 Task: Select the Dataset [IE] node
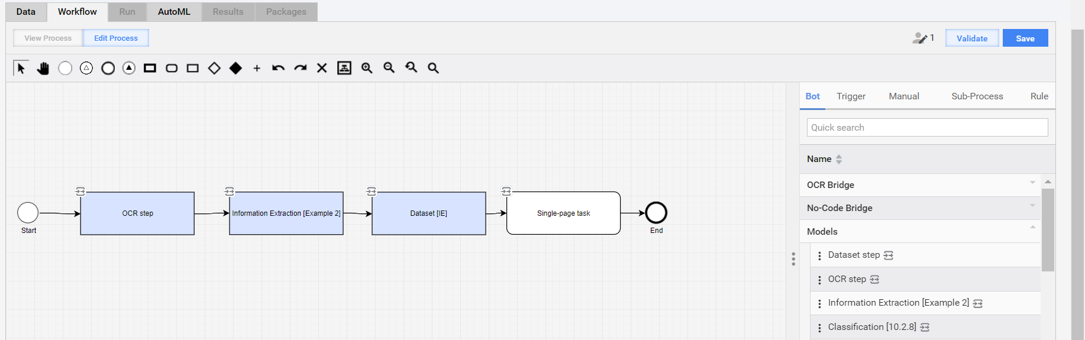click(x=429, y=213)
